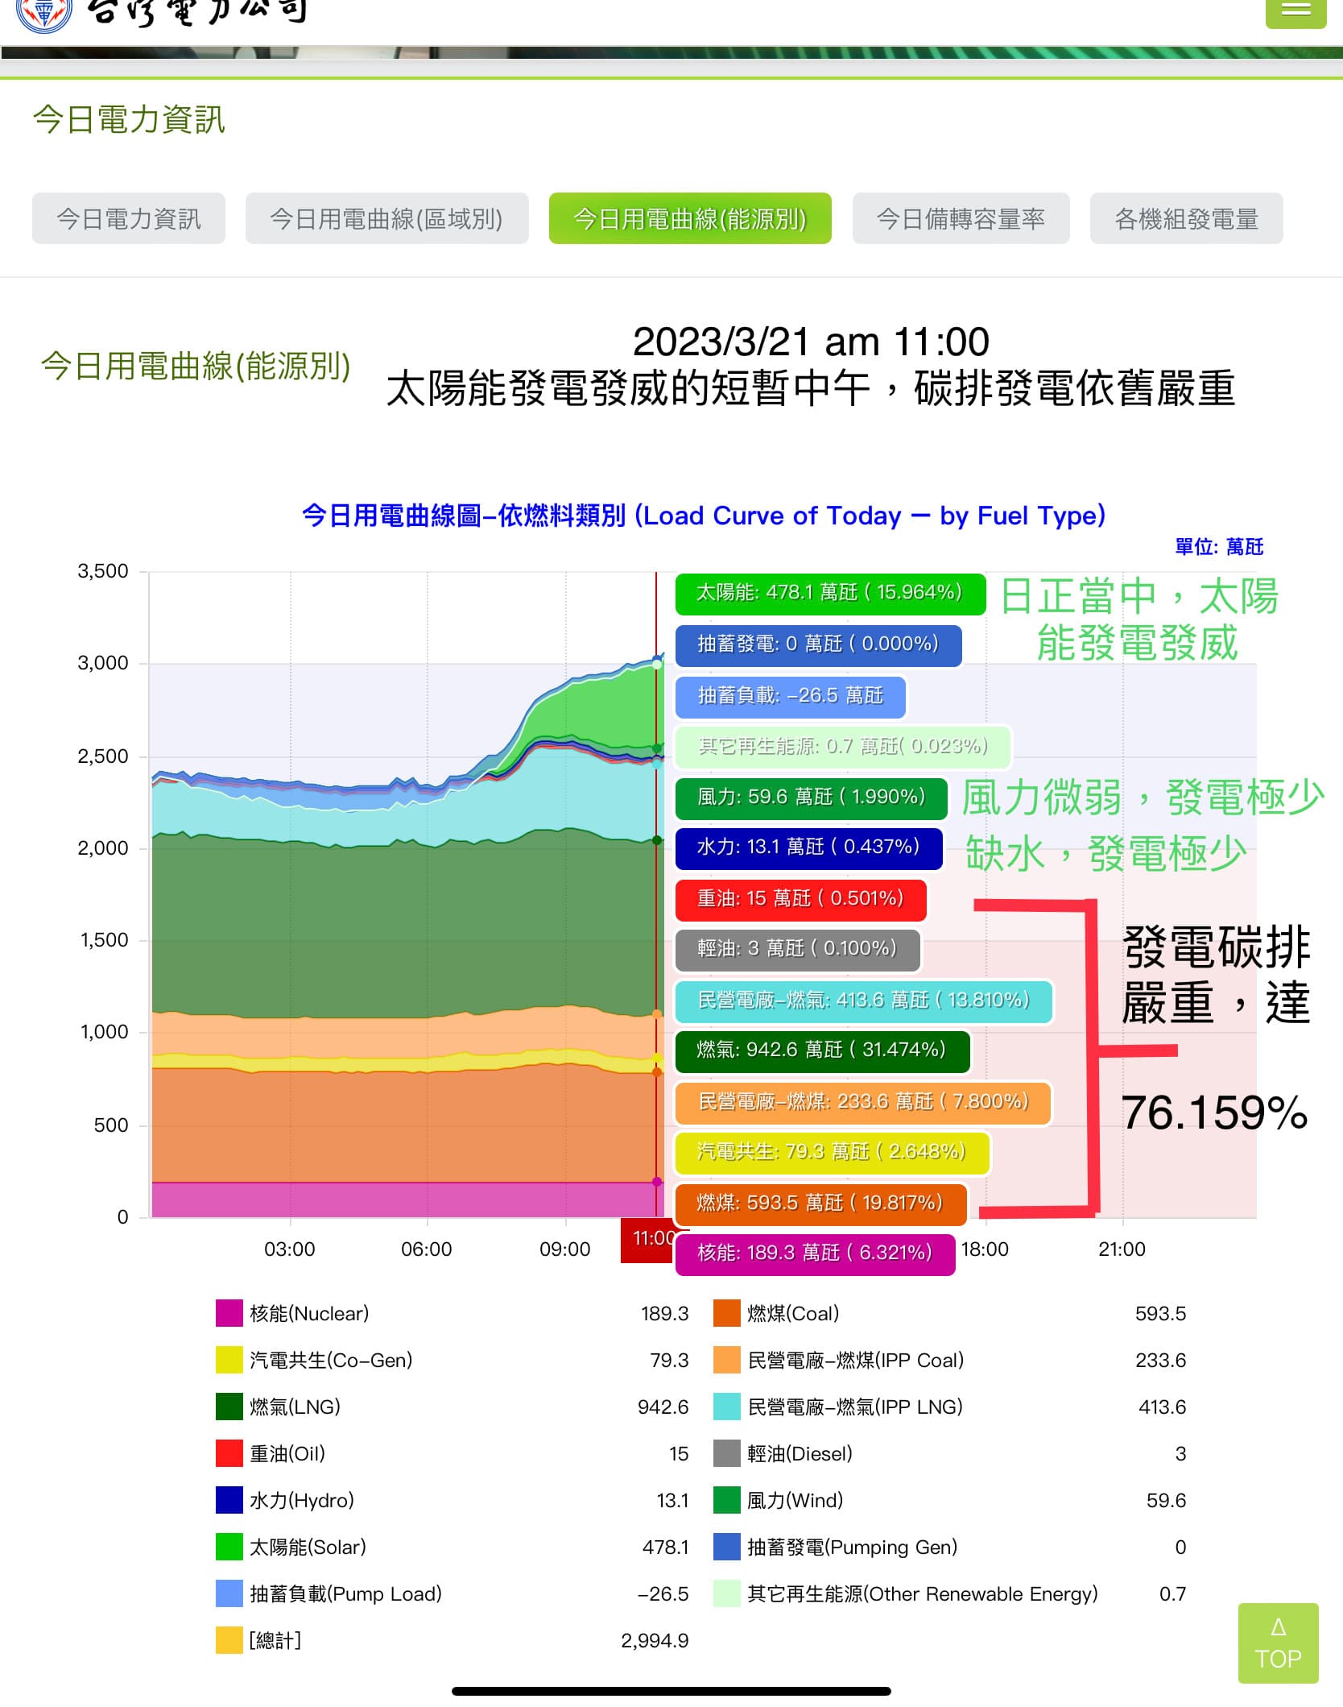Toggle 抽蓄負載(Pump Load) legend swatch
The image size is (1343, 1707).
click(229, 1593)
